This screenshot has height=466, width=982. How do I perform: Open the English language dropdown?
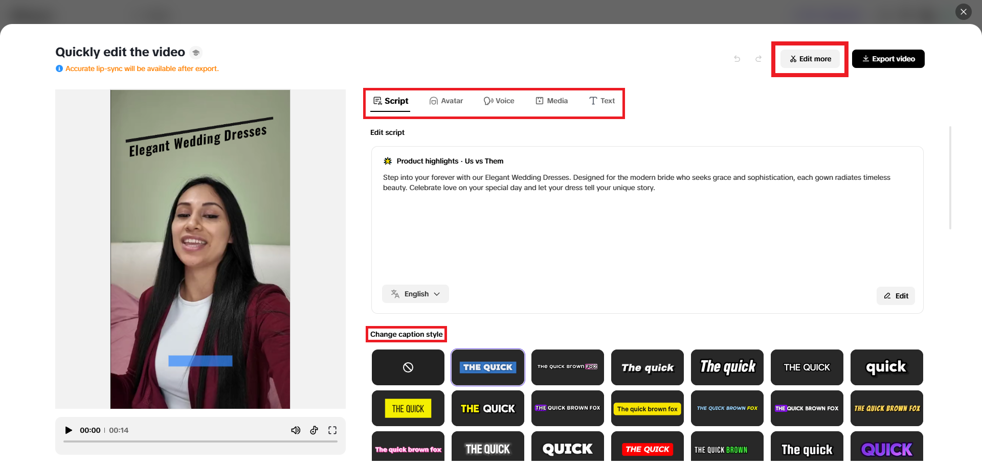tap(415, 294)
